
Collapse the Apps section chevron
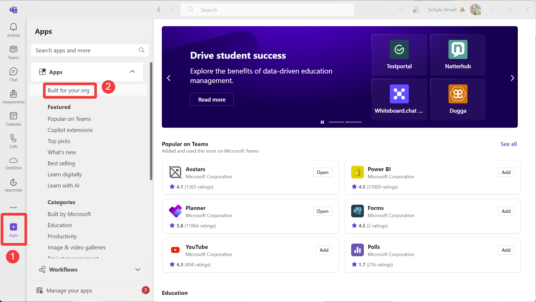click(132, 72)
